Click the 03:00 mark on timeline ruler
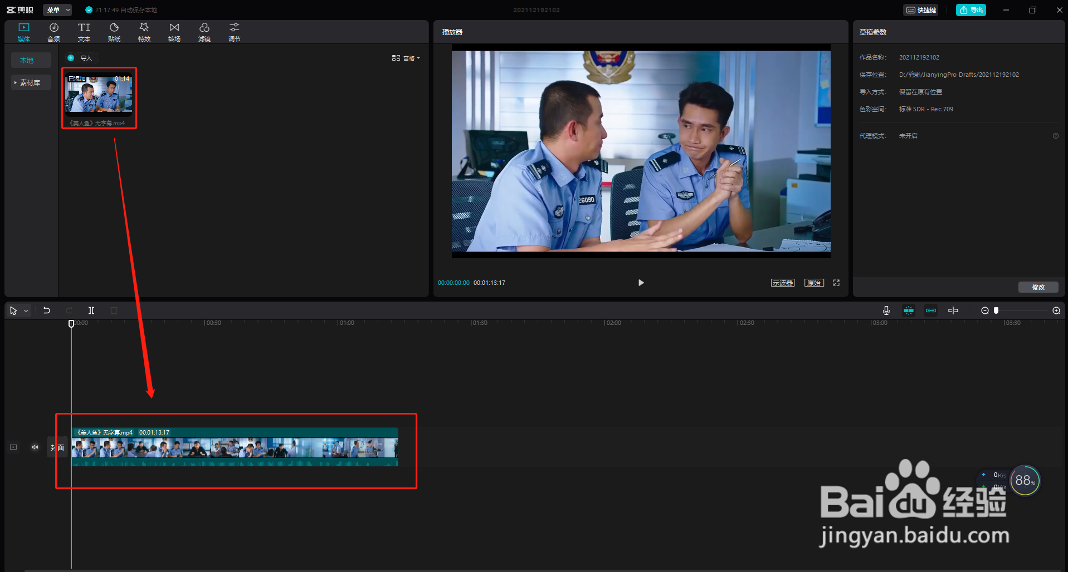 tap(879, 323)
